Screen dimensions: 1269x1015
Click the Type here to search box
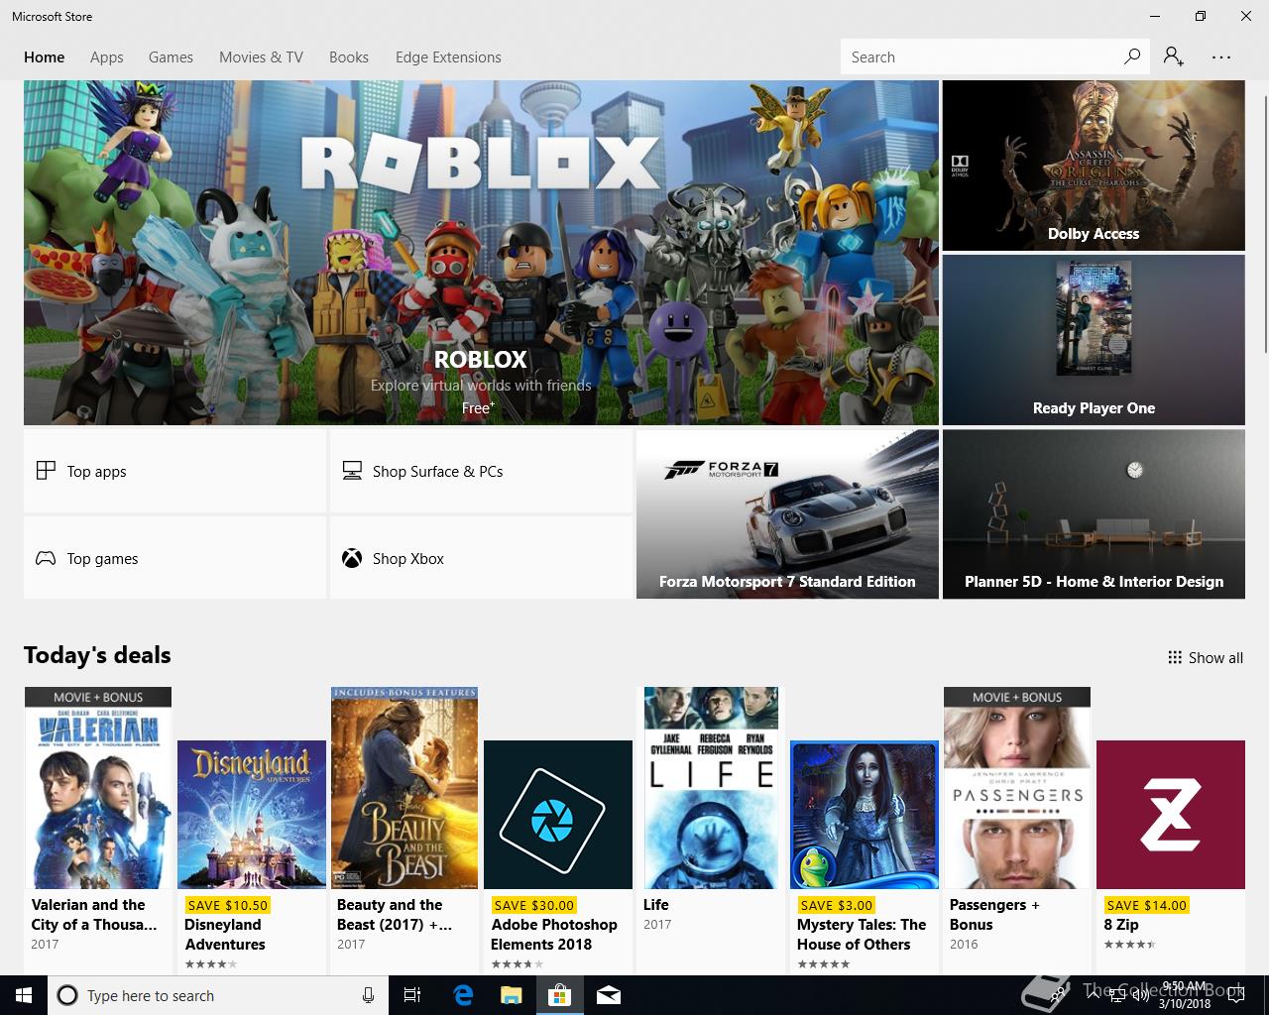pos(216,995)
